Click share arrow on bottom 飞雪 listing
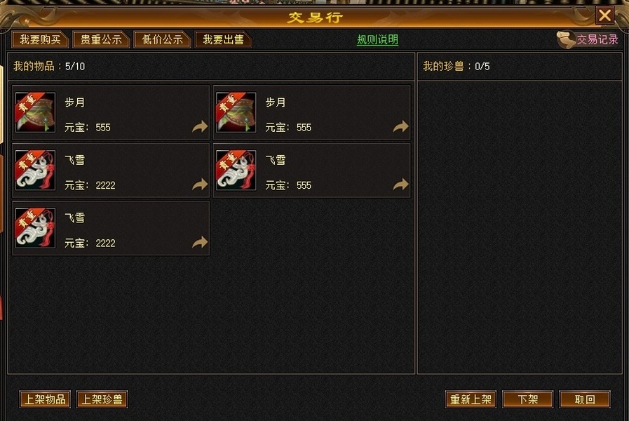629x421 pixels. point(200,242)
